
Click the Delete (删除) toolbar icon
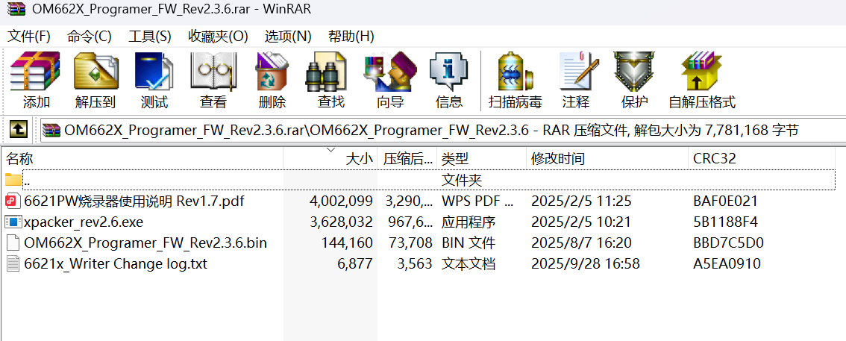coord(272,80)
